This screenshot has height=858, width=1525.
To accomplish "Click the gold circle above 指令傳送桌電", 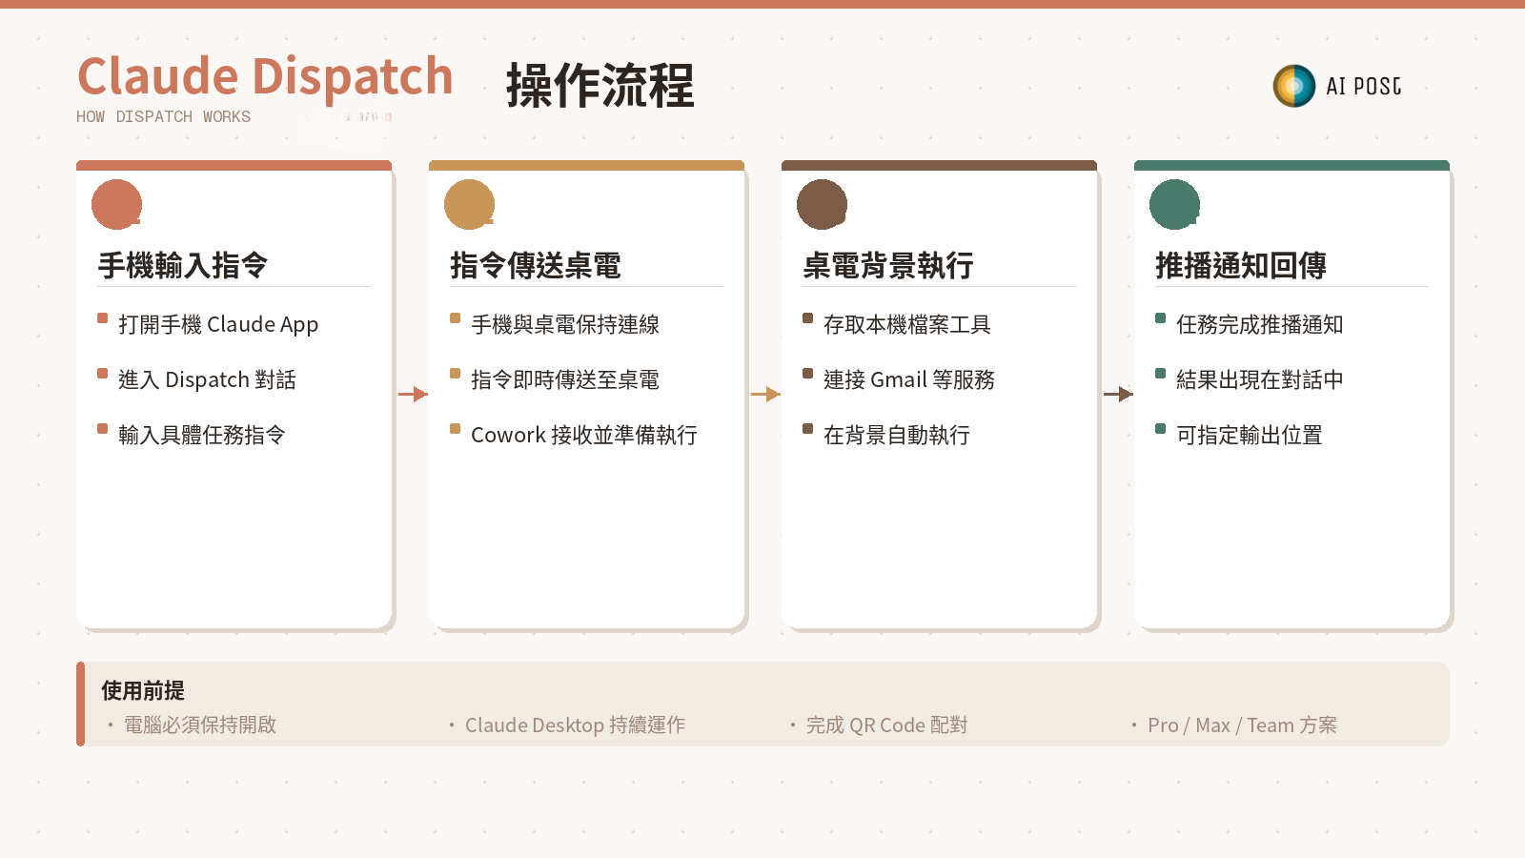I will (469, 204).
